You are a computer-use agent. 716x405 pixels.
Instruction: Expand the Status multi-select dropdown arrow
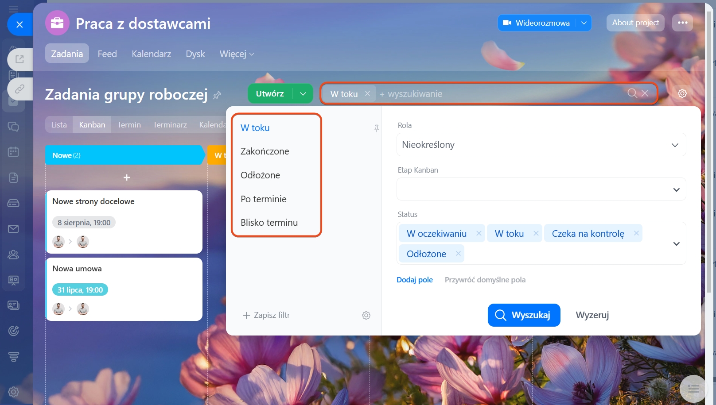click(676, 243)
